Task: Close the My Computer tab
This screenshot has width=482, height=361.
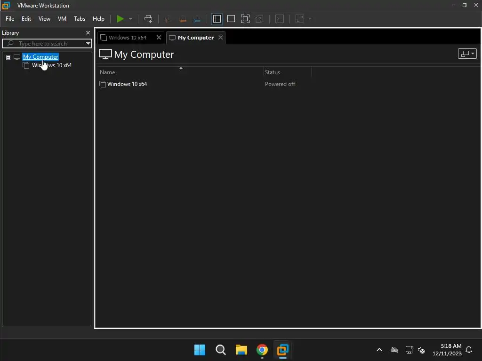Action: (x=220, y=38)
